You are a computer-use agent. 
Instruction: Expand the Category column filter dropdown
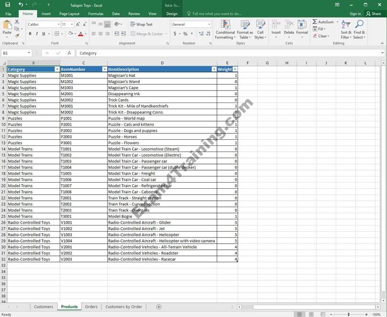[x=57, y=70]
